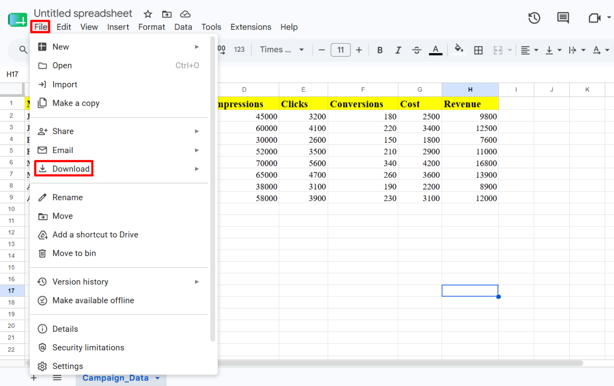This screenshot has width=614, height=386.
Task: Expand the Share submenu
Action: pyautogui.click(x=119, y=131)
